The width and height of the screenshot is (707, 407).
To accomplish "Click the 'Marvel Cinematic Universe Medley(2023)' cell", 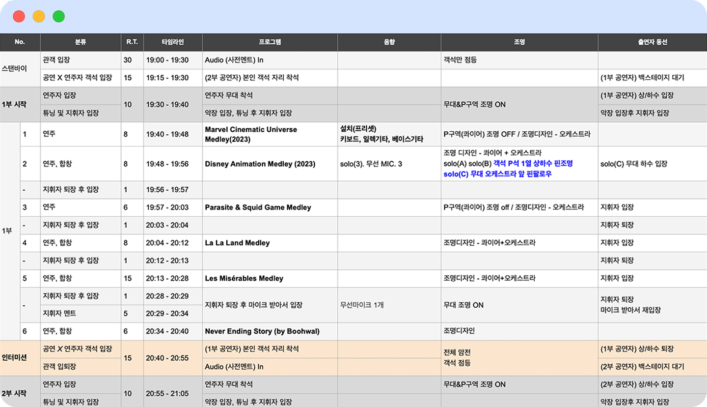I will [x=270, y=134].
